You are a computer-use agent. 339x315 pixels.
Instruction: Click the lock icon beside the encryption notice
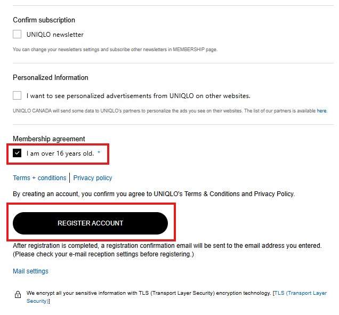point(18,294)
